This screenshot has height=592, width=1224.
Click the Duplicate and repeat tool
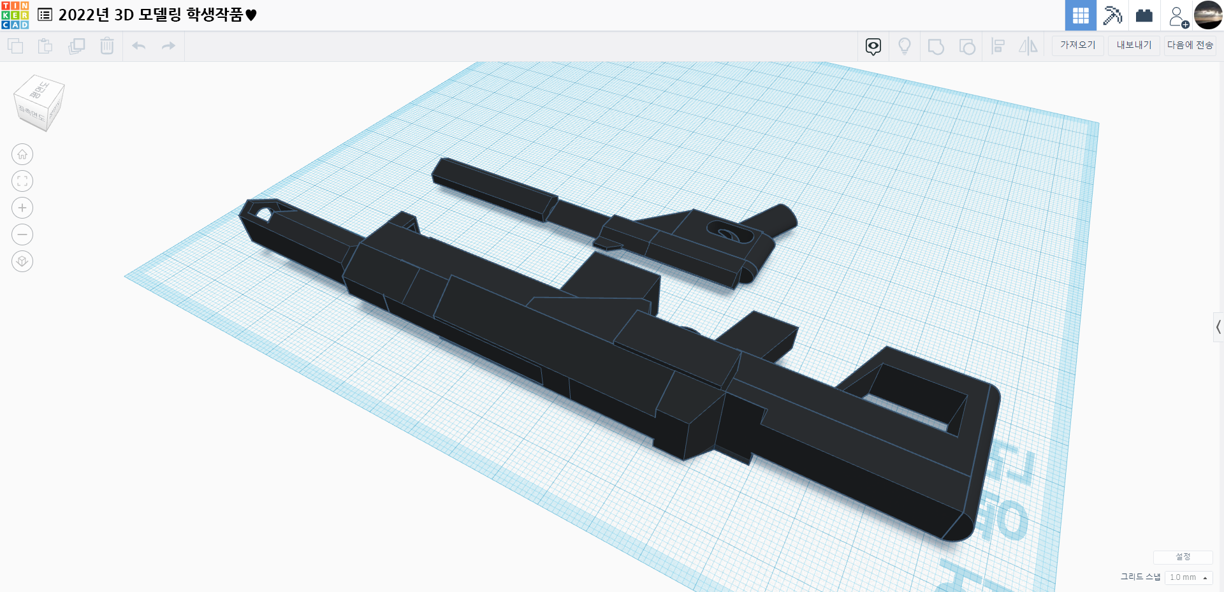click(76, 46)
